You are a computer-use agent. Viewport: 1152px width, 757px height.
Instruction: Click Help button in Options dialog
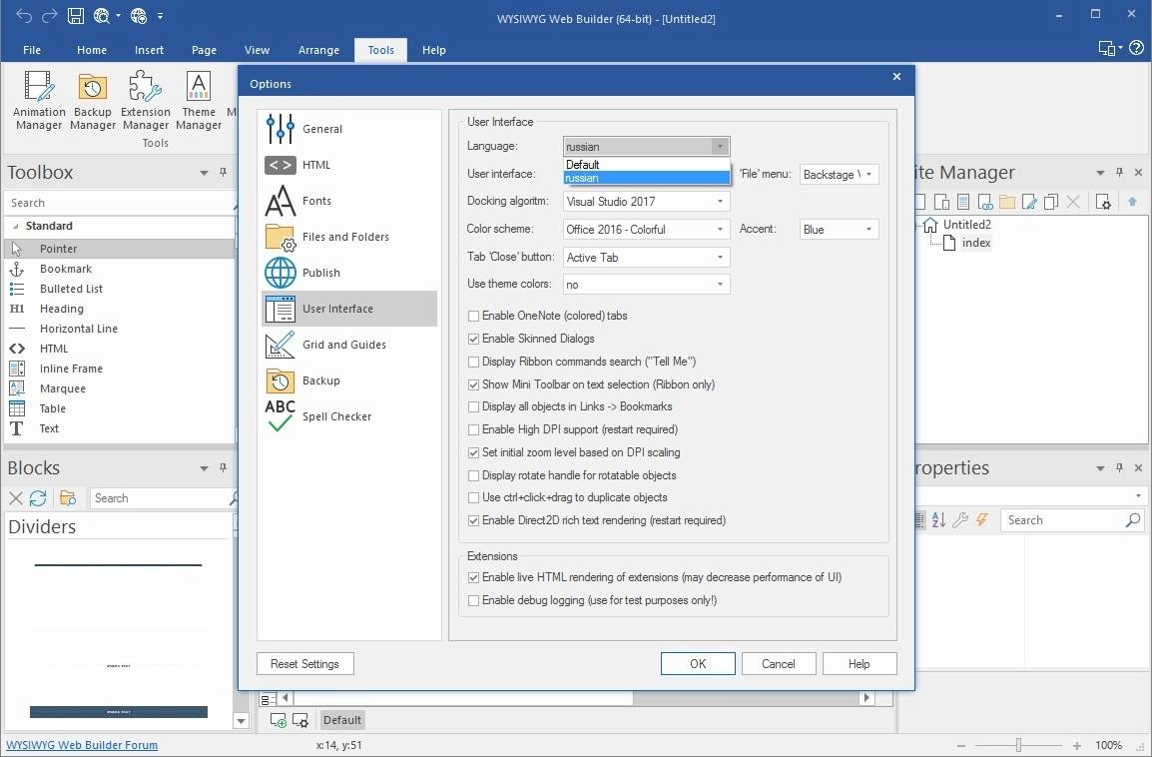tap(860, 664)
